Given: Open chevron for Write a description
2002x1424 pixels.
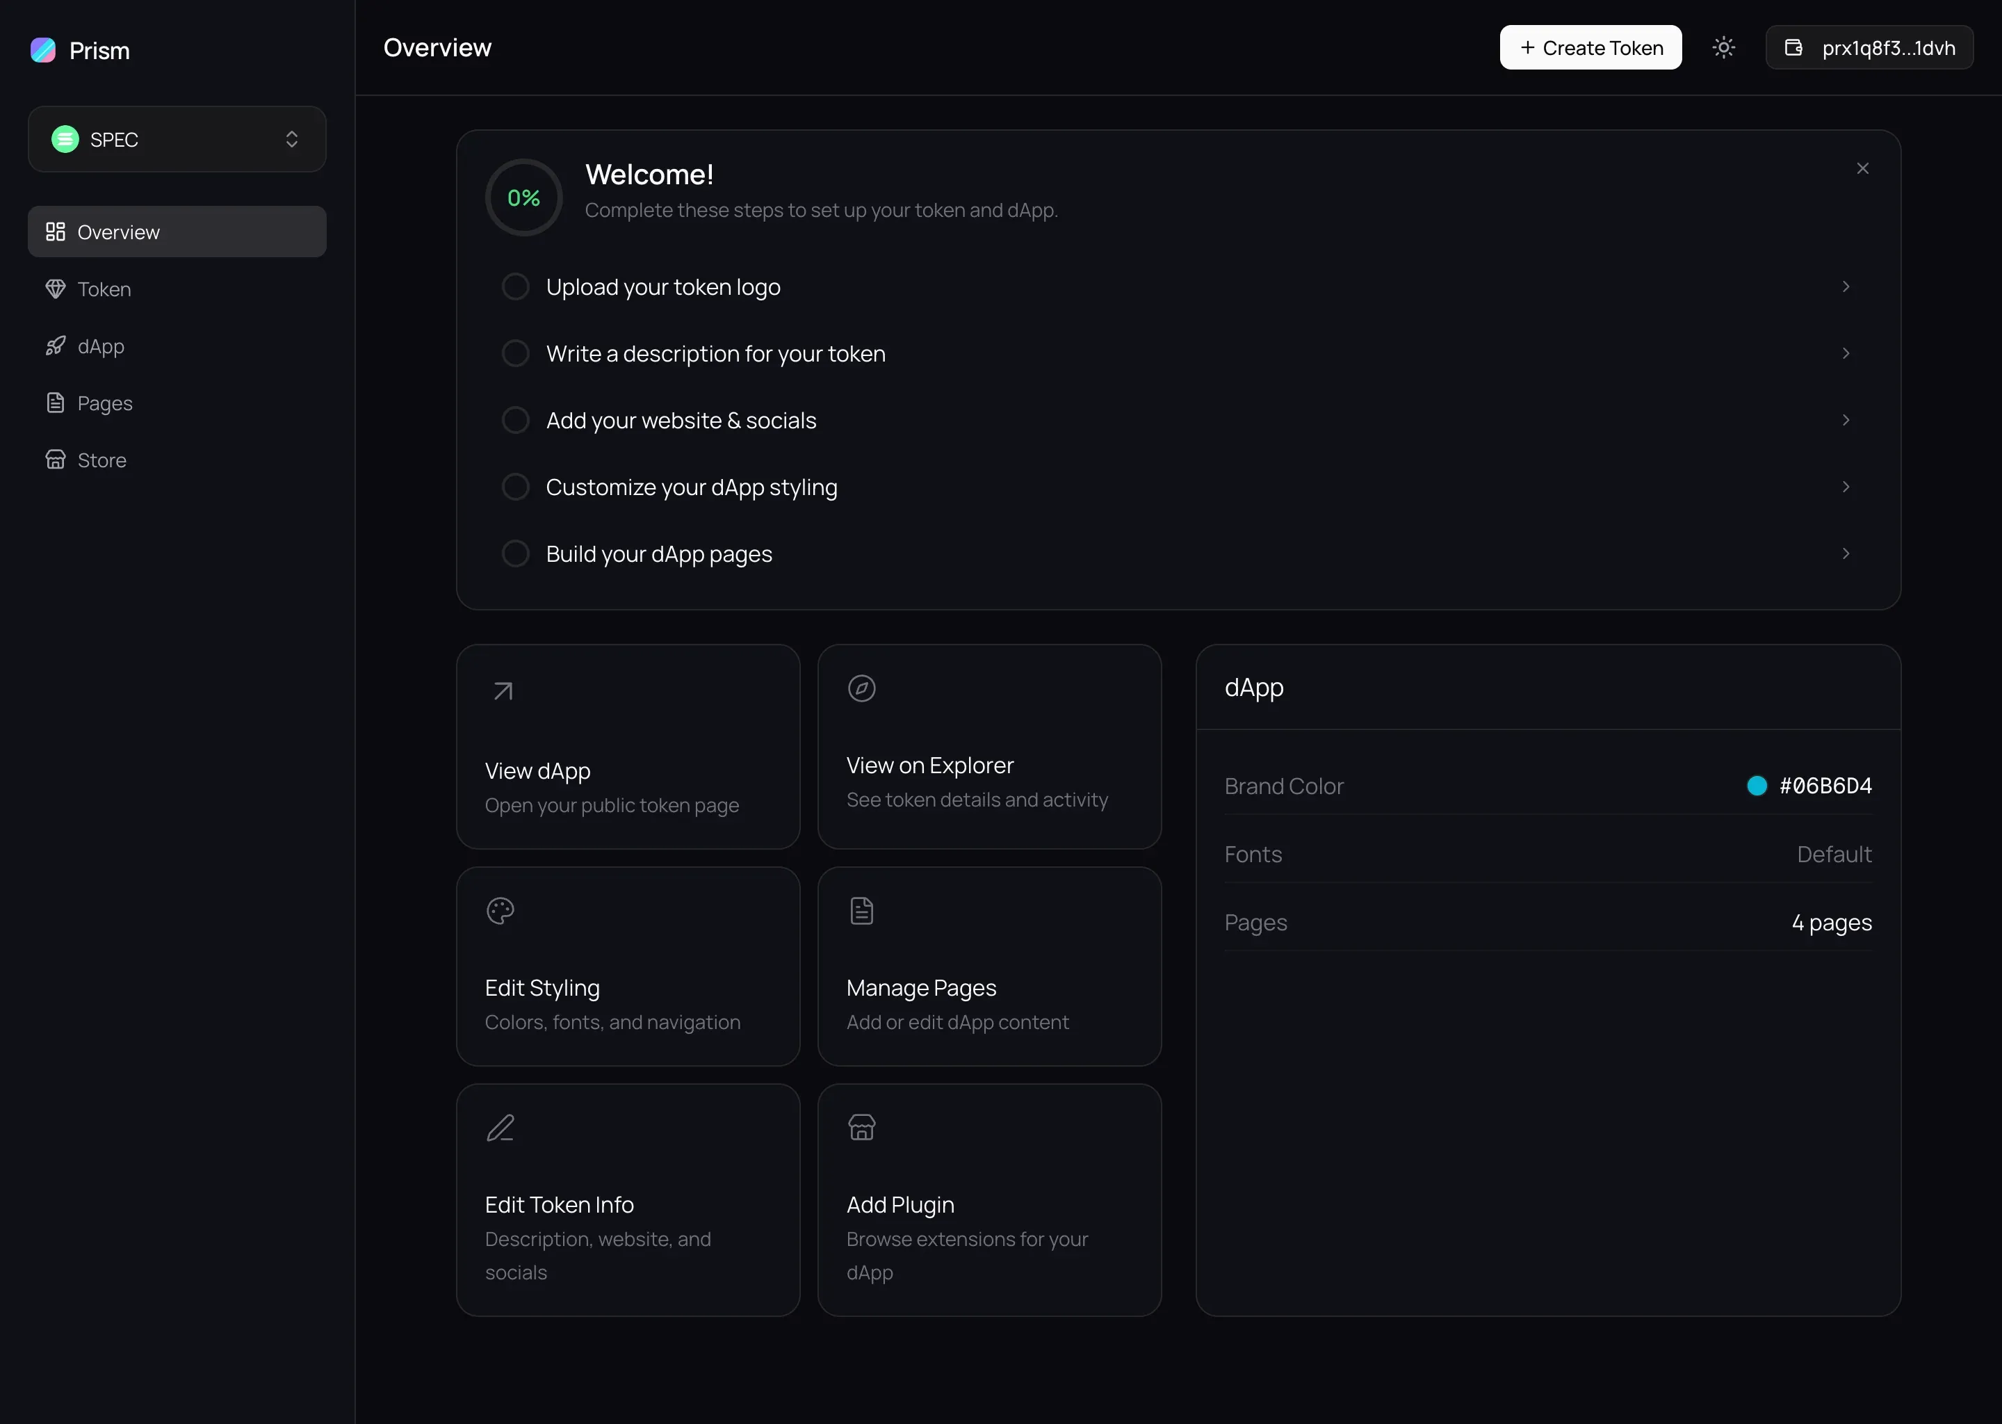Looking at the screenshot, I should point(1846,353).
